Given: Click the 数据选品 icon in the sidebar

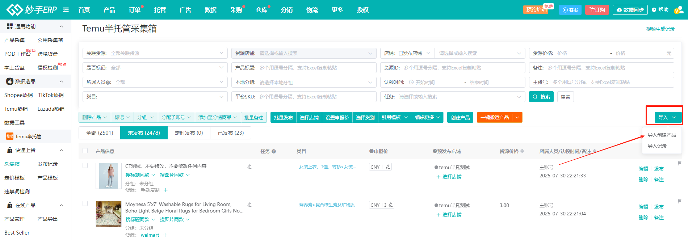Looking at the screenshot, I should pyautogui.click(x=10, y=81).
